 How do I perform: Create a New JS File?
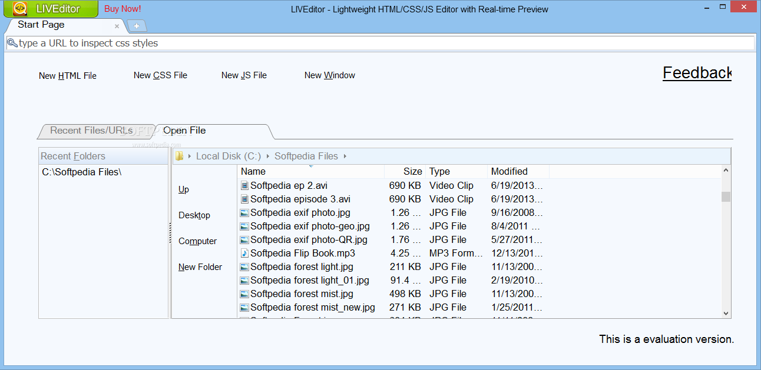point(244,75)
